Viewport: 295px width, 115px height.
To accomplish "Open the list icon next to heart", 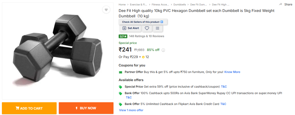I will click(x=158, y=28).
